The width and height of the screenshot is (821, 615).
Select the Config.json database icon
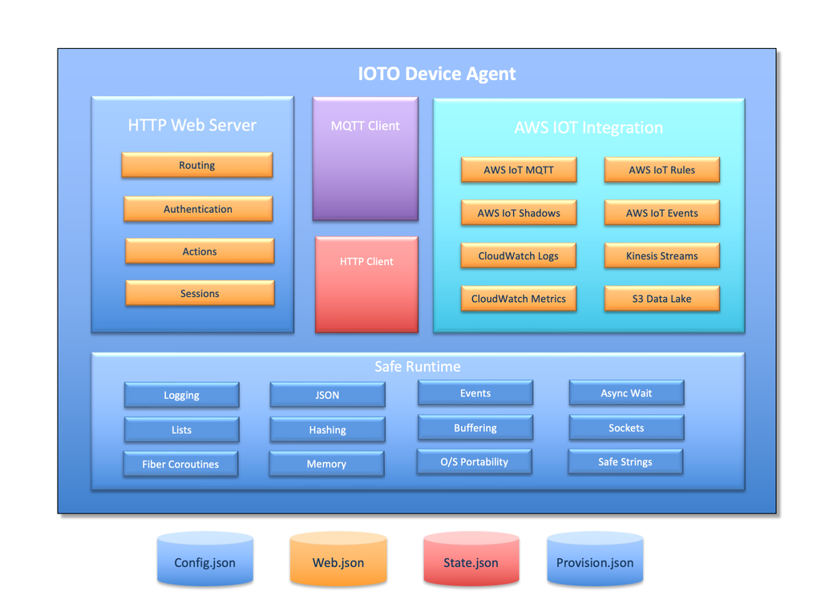tap(204, 562)
